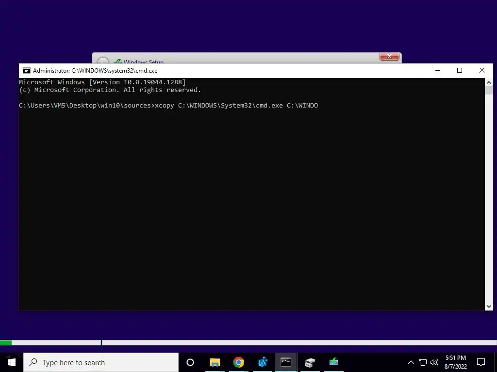The image size is (497, 372).
Task: Close the Administrator cmd.exe window
Action: coord(482,71)
